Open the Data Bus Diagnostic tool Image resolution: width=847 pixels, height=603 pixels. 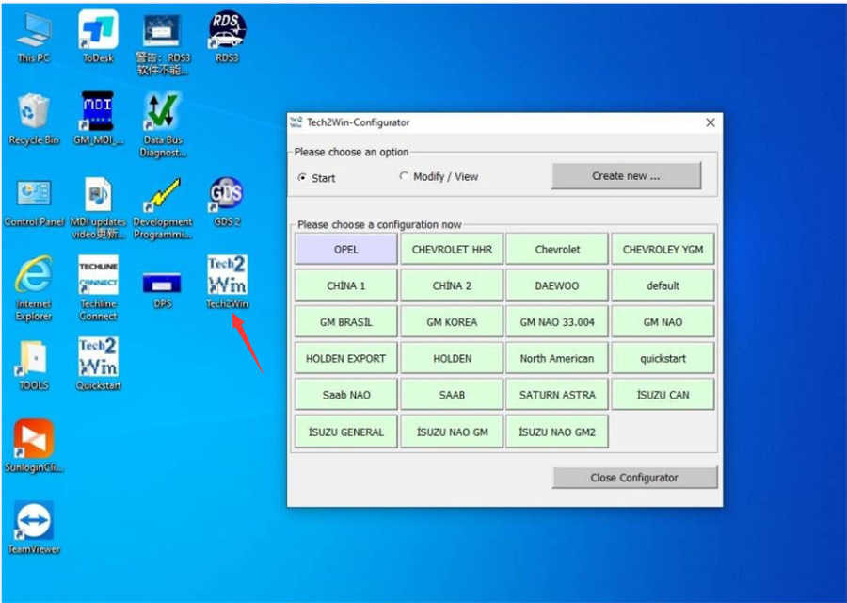click(x=162, y=113)
